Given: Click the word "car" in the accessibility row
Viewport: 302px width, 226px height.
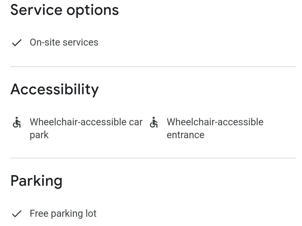Looking at the screenshot, I should click(136, 122).
